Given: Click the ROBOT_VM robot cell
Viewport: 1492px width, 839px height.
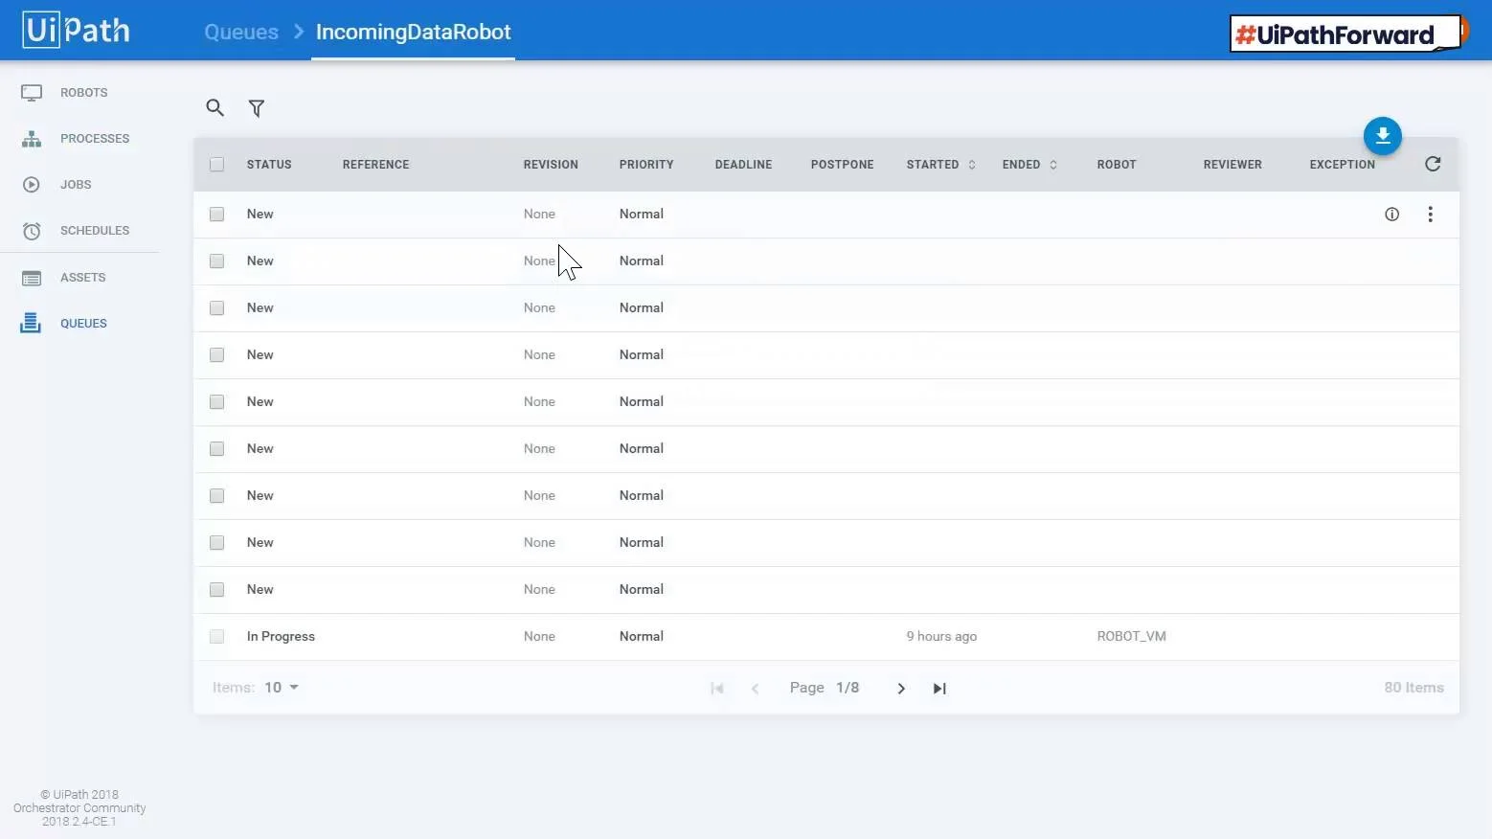Looking at the screenshot, I should [1131, 637].
